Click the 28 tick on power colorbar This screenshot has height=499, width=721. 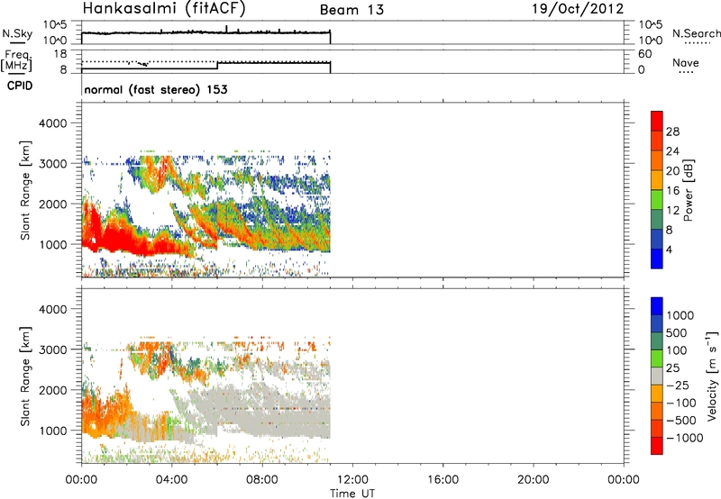(x=672, y=132)
